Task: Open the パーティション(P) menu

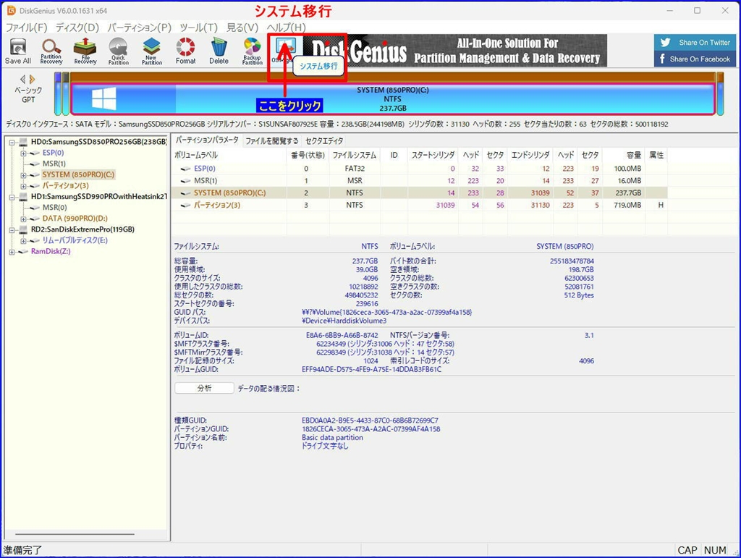Action: 140,28
